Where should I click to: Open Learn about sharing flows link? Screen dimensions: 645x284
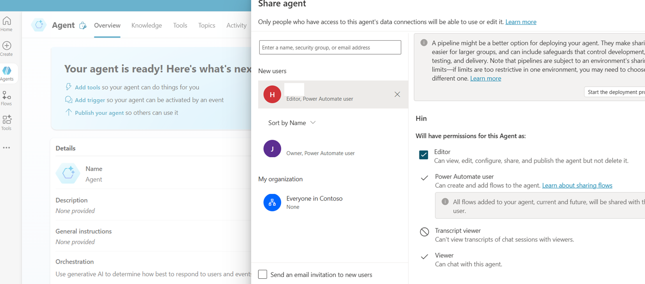[577, 185]
